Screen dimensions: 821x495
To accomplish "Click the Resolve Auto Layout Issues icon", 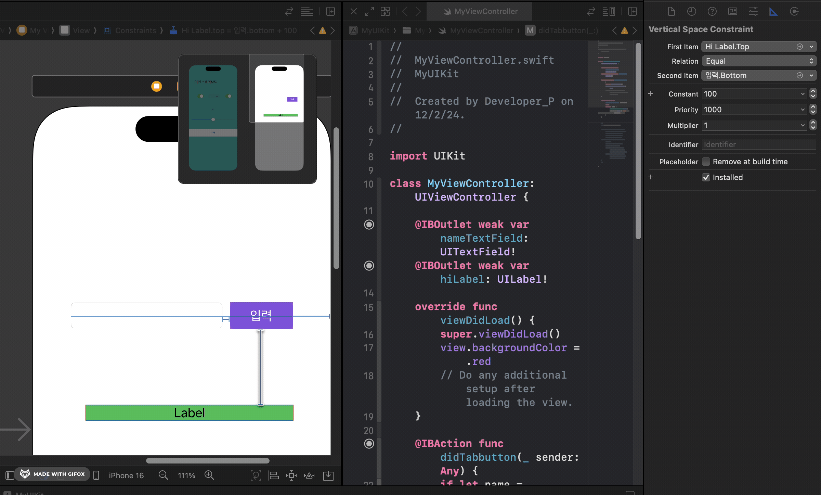I will tap(309, 475).
